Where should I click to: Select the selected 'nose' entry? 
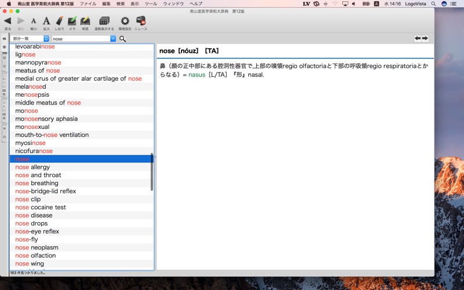(82, 159)
